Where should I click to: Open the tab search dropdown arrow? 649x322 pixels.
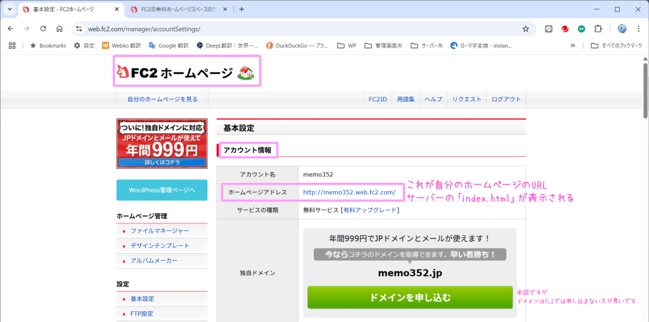10,9
